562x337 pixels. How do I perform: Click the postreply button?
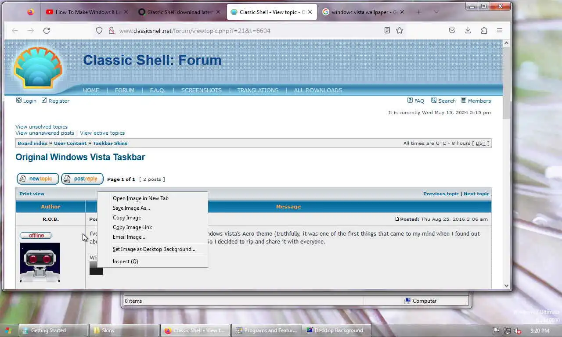pos(82,179)
